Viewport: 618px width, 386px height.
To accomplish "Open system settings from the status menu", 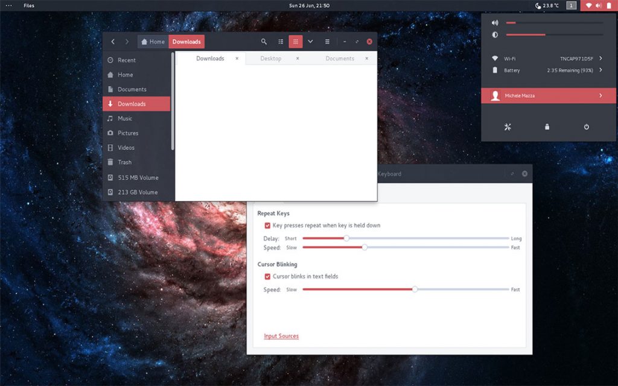I will pos(508,127).
